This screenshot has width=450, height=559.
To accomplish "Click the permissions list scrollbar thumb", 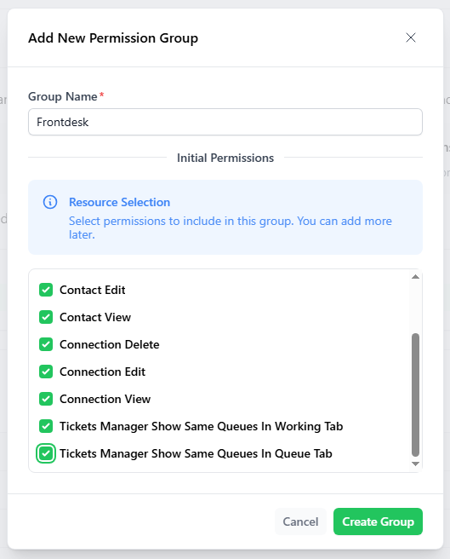I will click(x=415, y=395).
